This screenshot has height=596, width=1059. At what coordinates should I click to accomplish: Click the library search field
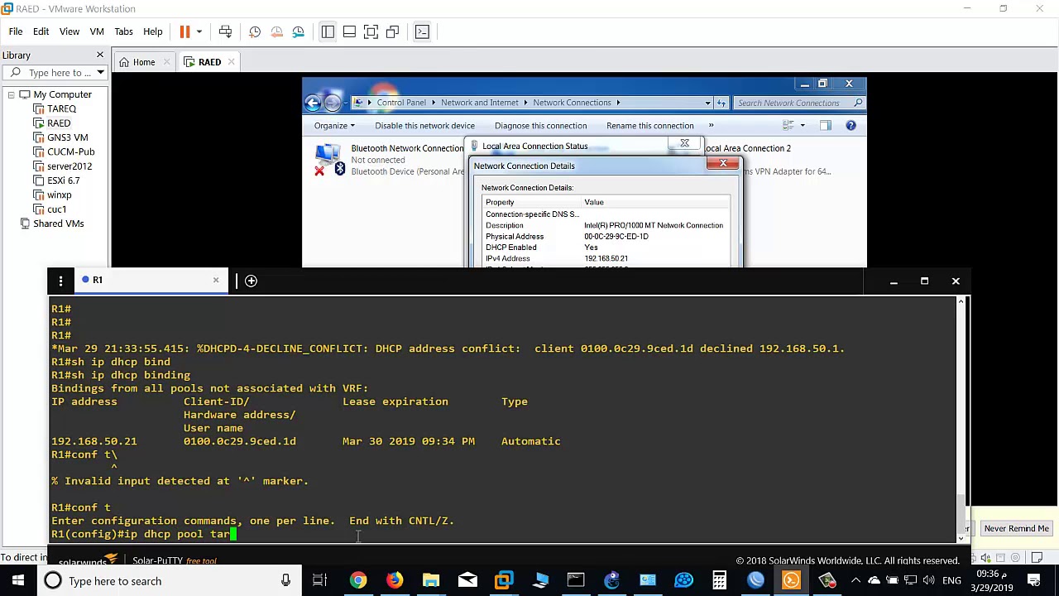(54, 73)
